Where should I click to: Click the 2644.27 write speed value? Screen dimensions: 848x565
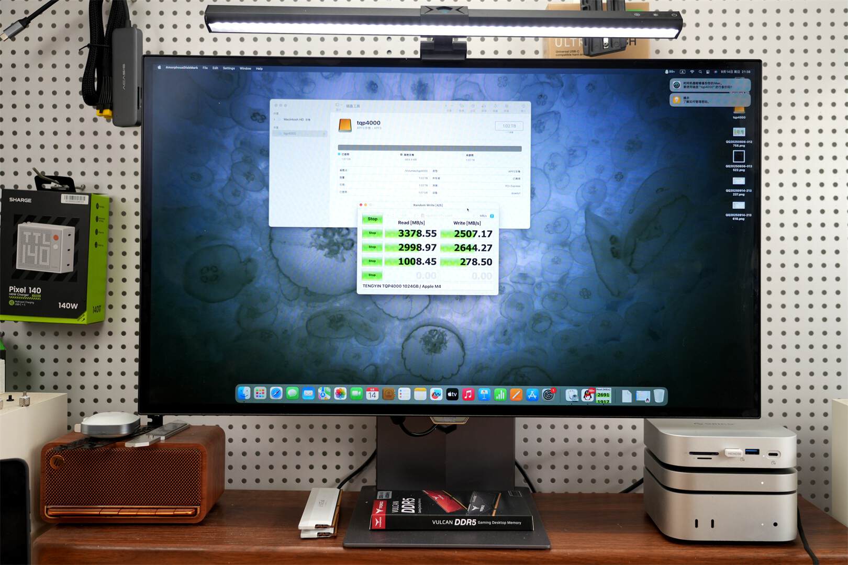pyautogui.click(x=473, y=248)
